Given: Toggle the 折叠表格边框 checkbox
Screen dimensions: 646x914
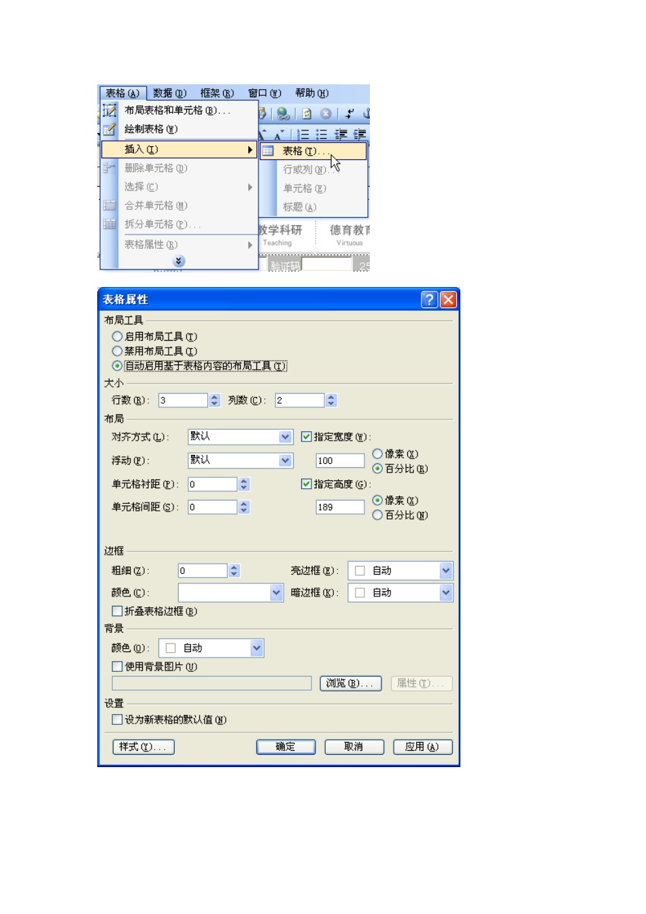Looking at the screenshot, I should (117, 611).
